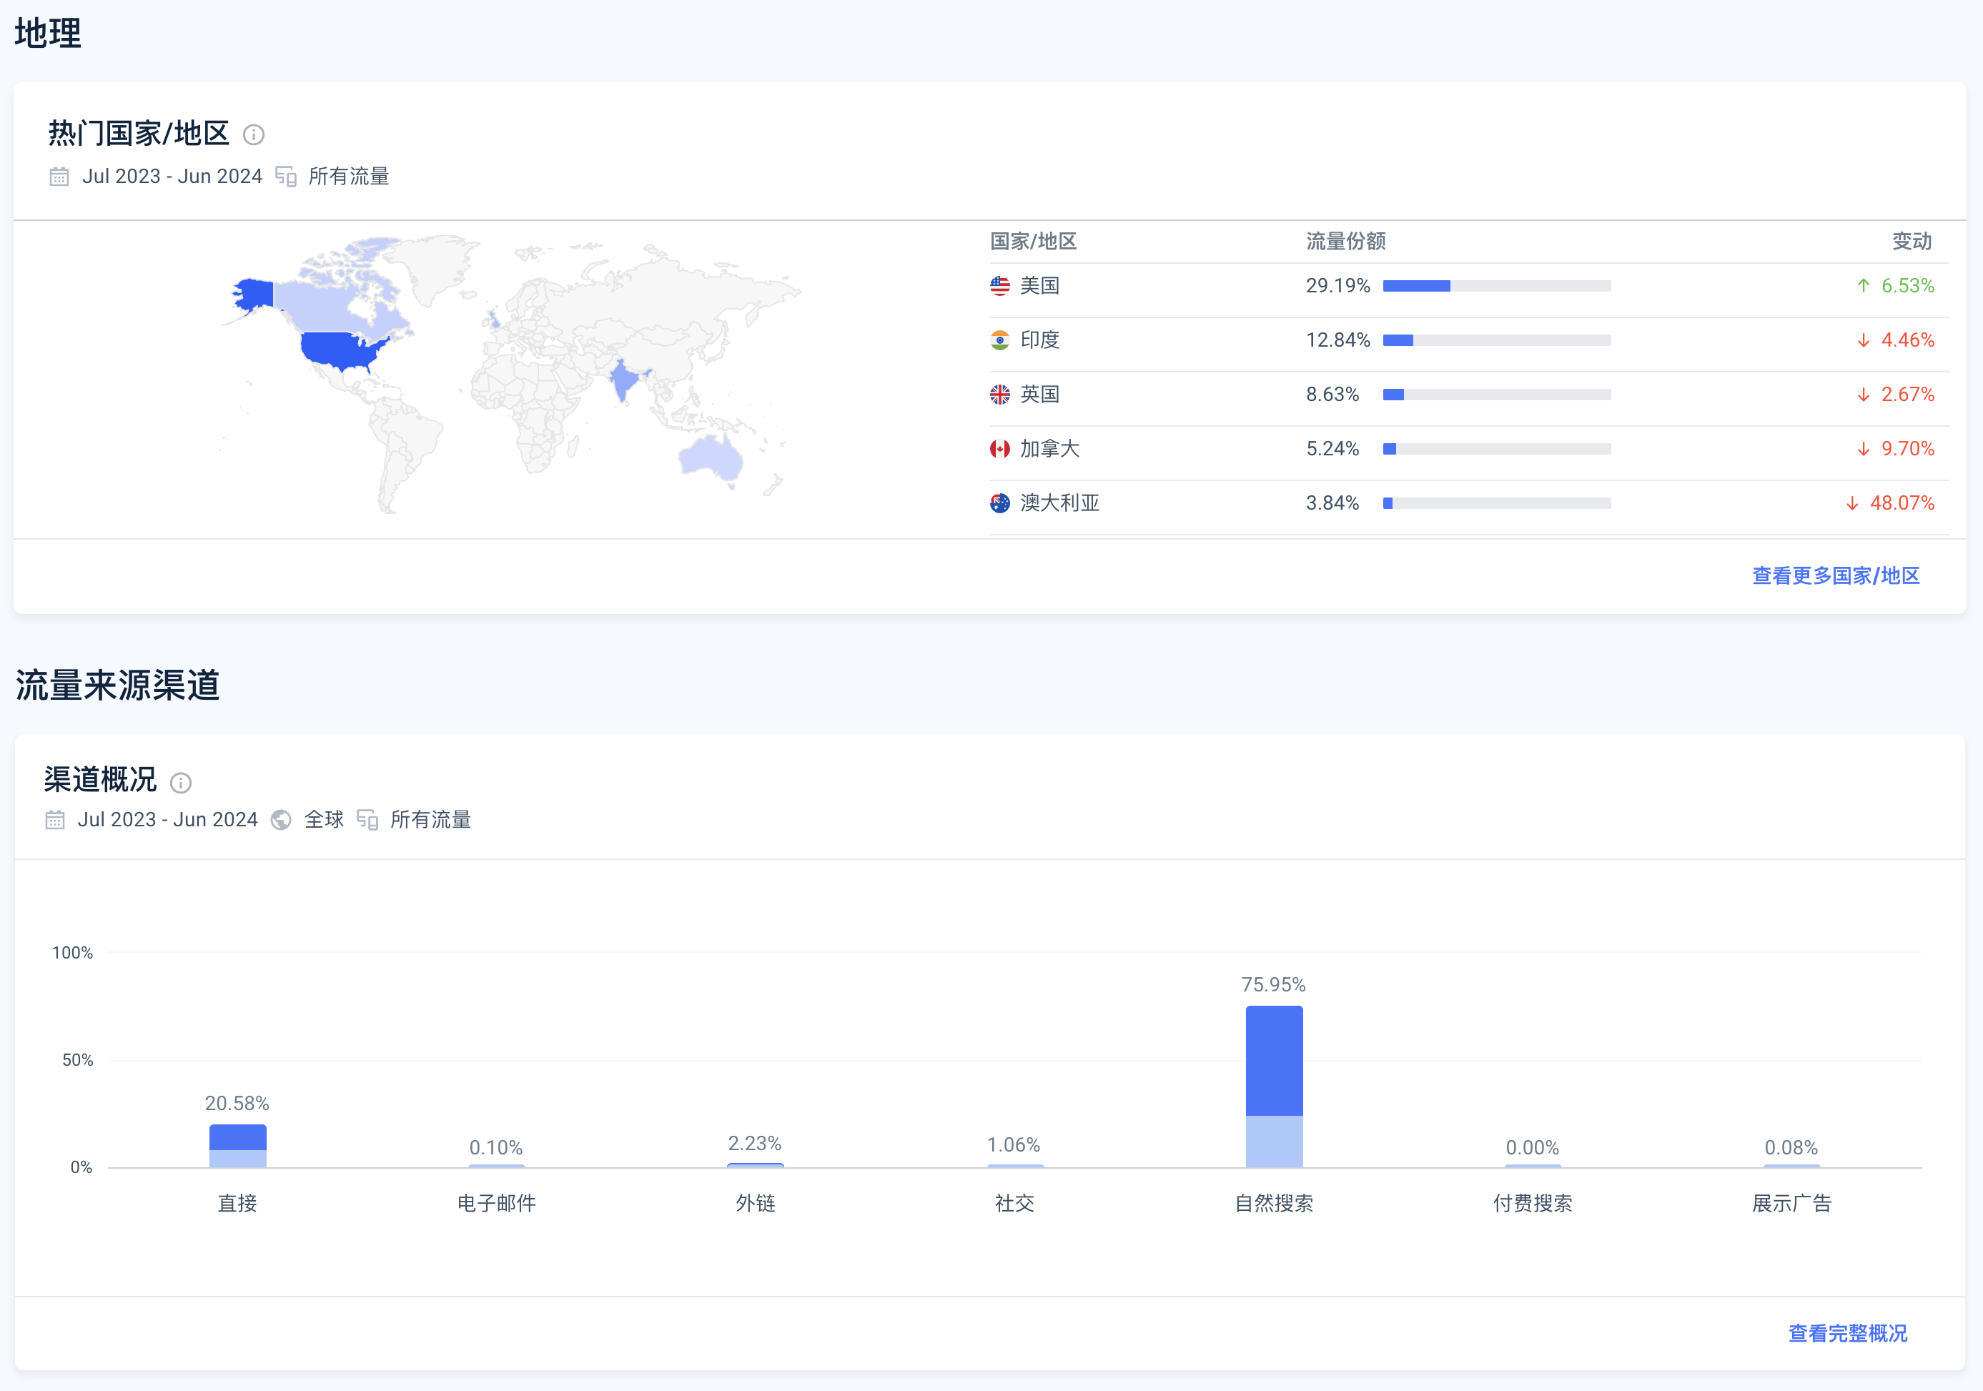Click calendar icon in 热门国家/地区 card
The height and width of the screenshot is (1391, 1983).
59,176
